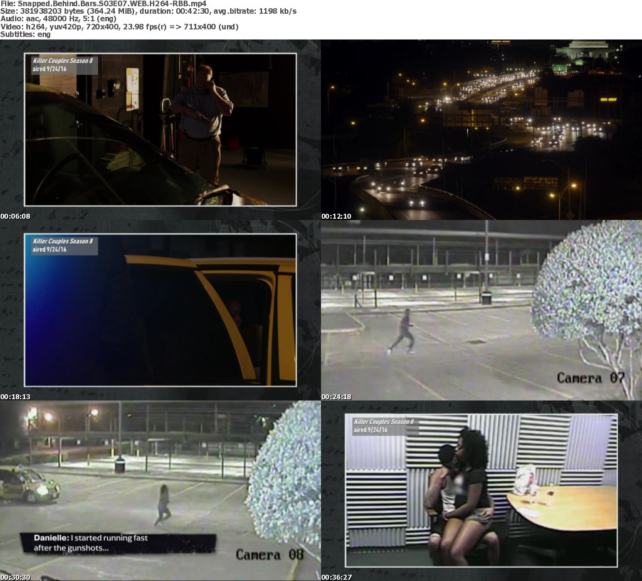
Task: Click the Danielle subtitle caption box
Action: click(x=117, y=543)
